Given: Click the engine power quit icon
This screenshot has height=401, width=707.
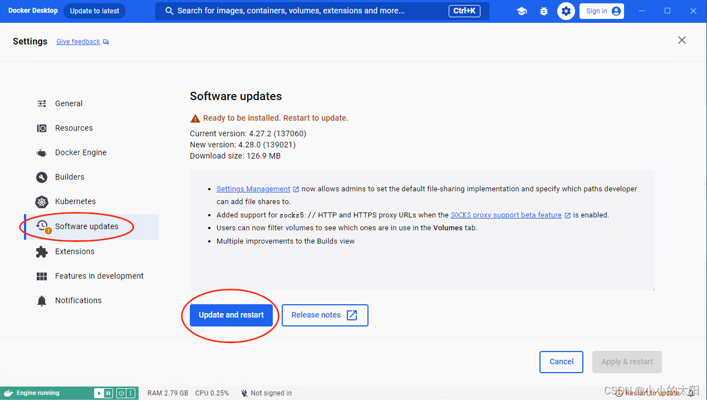Looking at the screenshot, I should [121, 393].
